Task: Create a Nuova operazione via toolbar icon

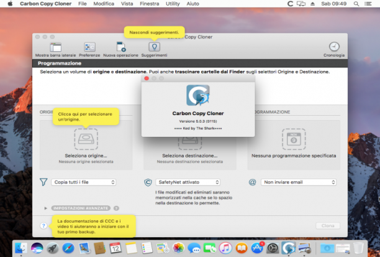Action: pos(120,47)
